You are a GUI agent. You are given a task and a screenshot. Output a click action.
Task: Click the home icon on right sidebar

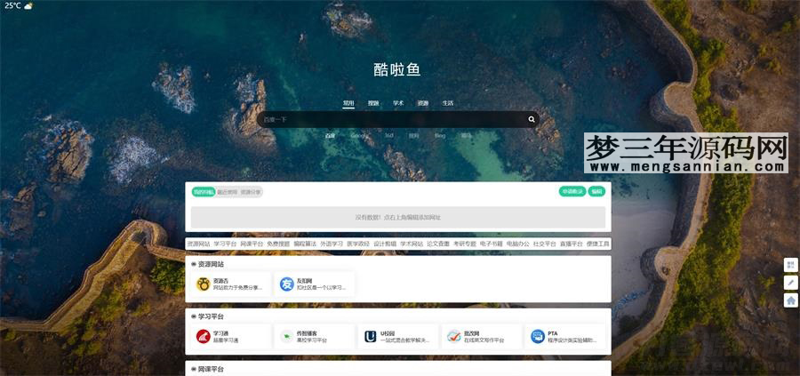point(791,300)
